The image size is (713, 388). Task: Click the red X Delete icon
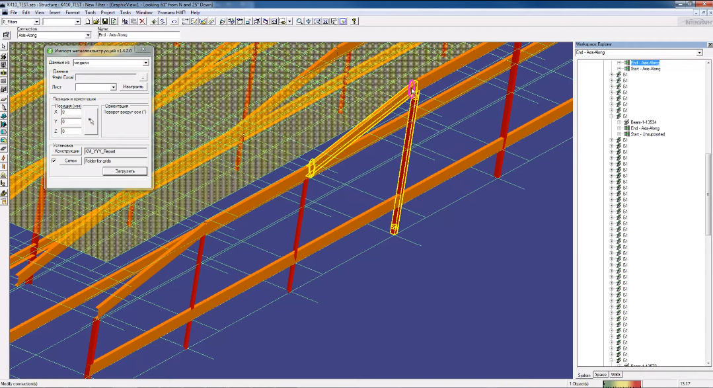[142, 21]
